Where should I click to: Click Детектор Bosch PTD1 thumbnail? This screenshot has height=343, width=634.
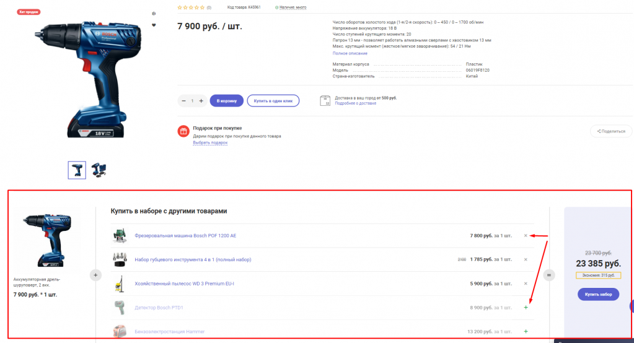pyautogui.click(x=120, y=308)
